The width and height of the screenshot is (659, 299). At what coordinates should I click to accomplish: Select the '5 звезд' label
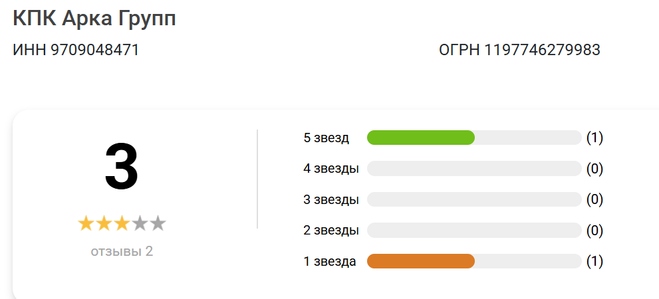(x=326, y=138)
